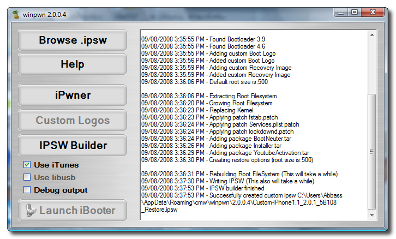Click log line 'Applying patch Services.plist.patch'

[x=220, y=124]
